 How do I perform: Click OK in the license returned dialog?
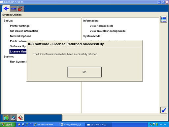[x=84, y=72]
